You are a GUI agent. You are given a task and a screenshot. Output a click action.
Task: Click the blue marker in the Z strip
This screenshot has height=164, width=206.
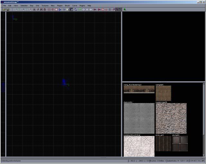3,87
